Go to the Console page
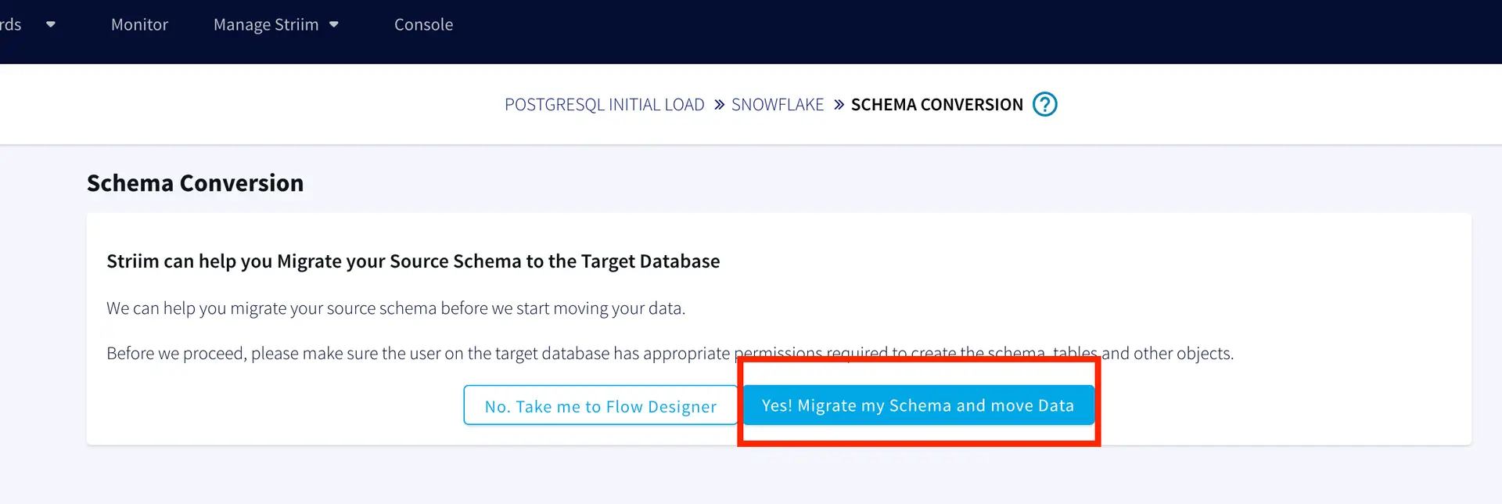This screenshot has height=504, width=1502. point(423,25)
